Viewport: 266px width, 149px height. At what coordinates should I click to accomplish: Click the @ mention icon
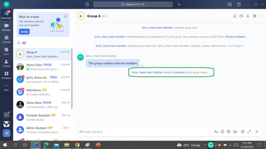[228, 132]
